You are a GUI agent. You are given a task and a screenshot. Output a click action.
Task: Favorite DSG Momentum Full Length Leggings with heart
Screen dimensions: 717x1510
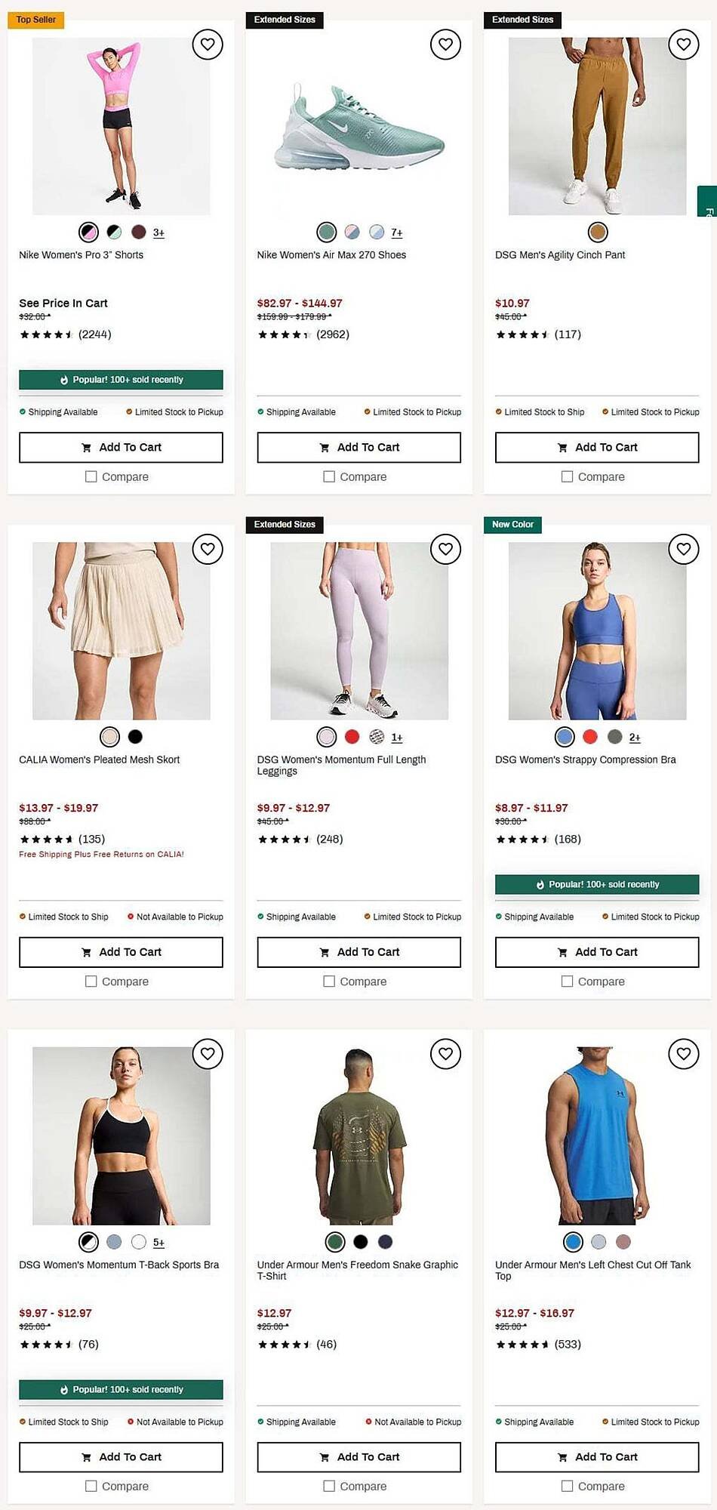coord(445,549)
